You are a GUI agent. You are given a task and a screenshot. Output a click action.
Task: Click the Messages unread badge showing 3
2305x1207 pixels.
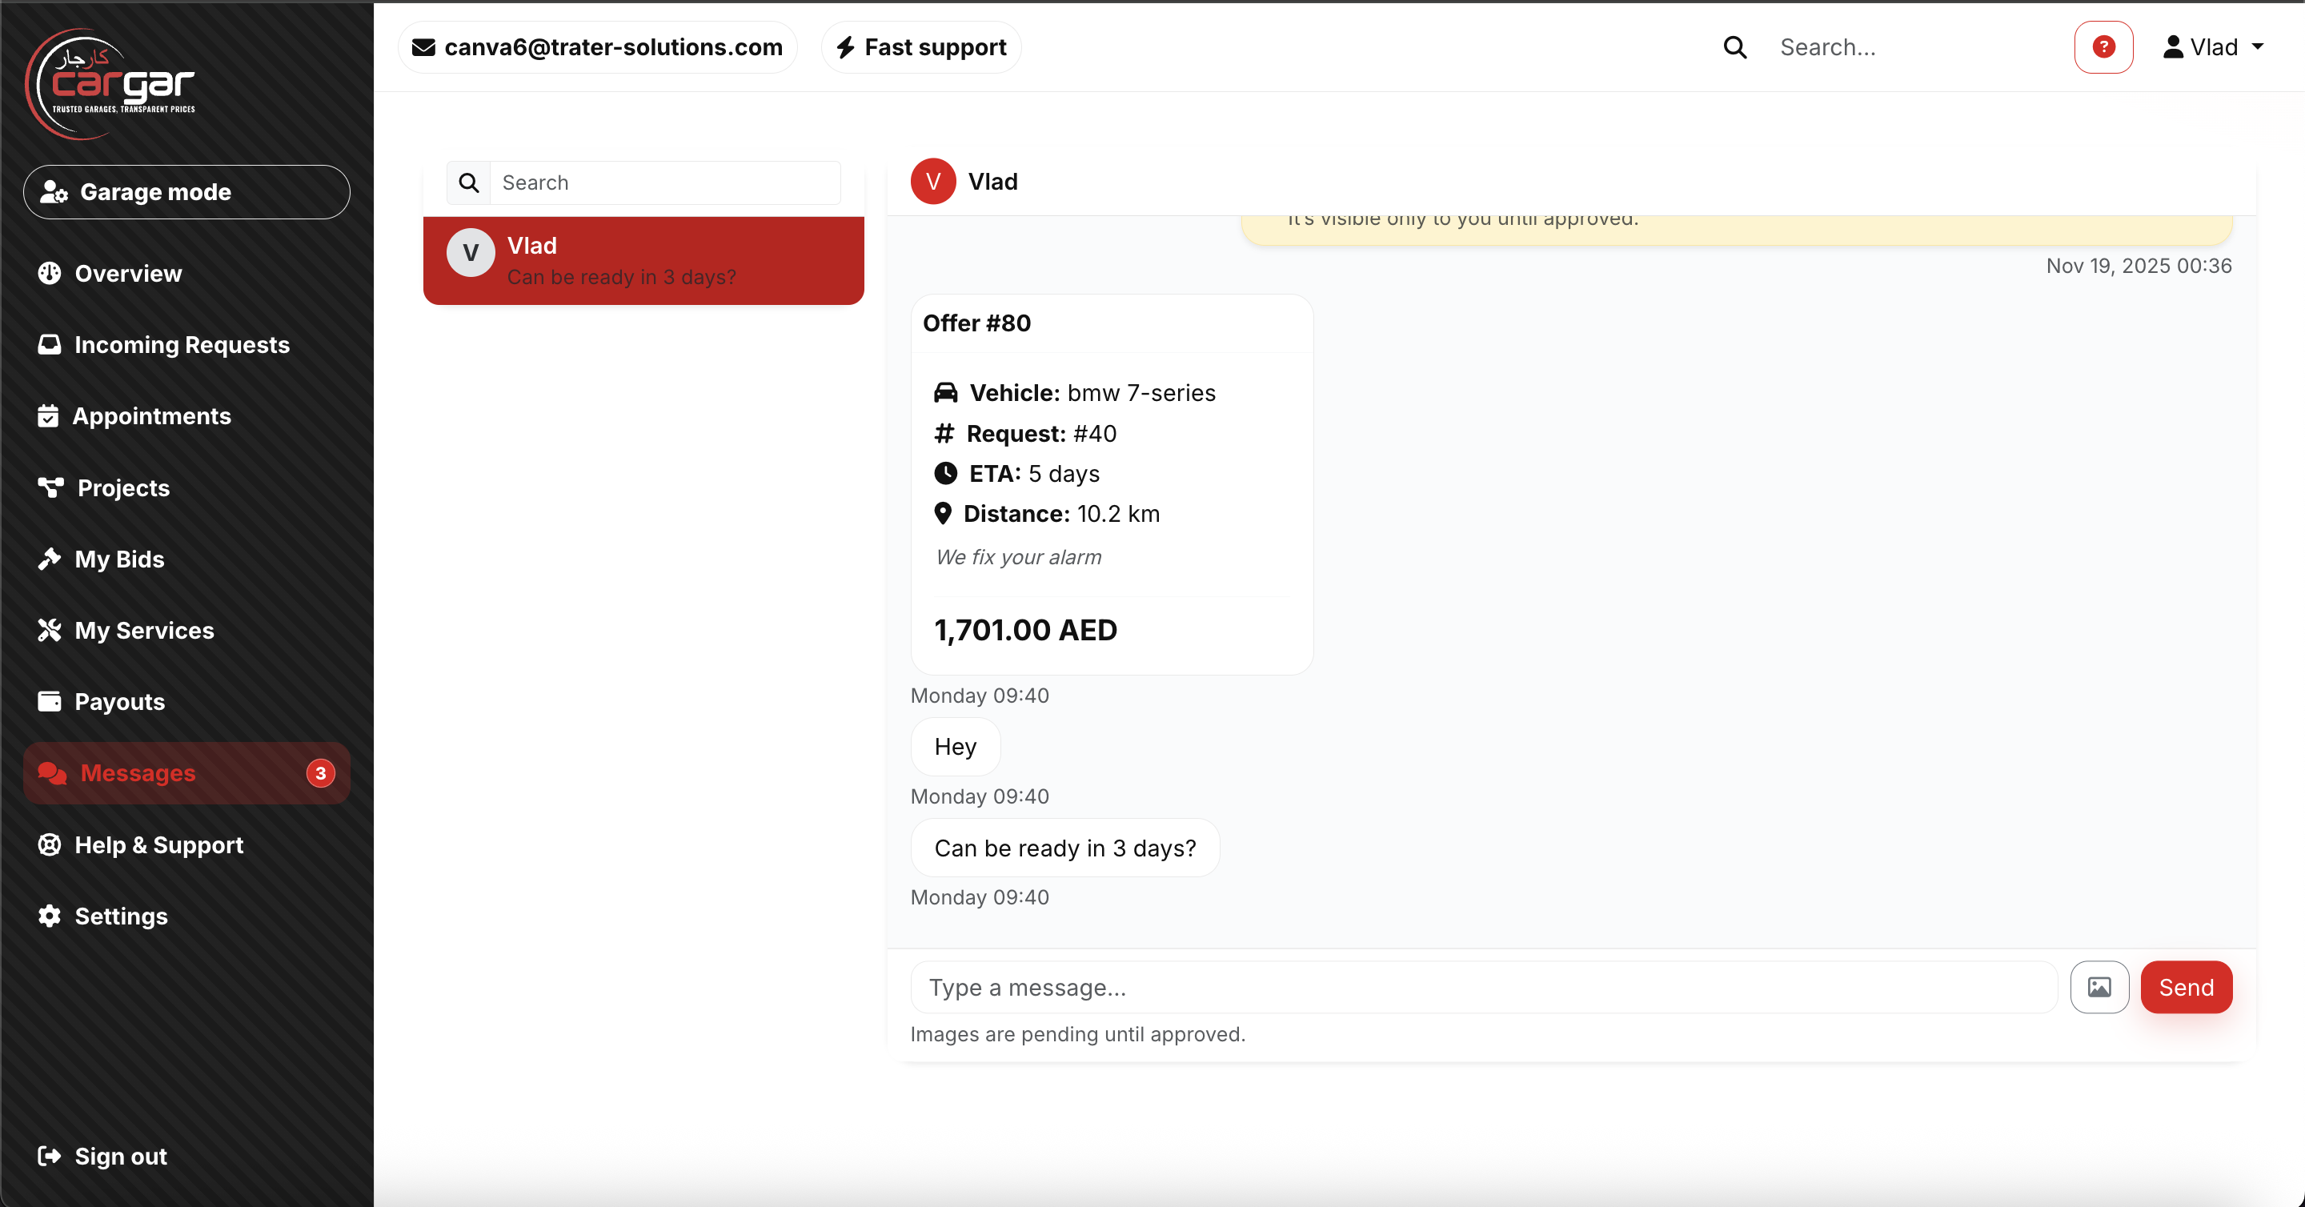[x=320, y=773]
